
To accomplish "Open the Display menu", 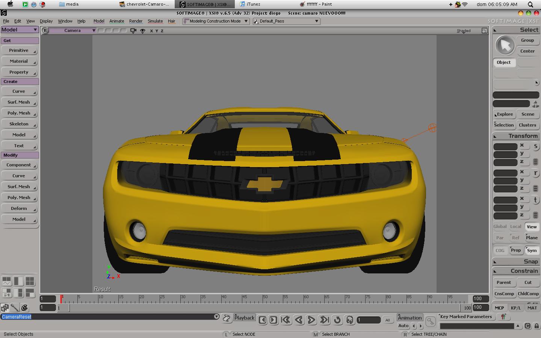I will pos(46,21).
